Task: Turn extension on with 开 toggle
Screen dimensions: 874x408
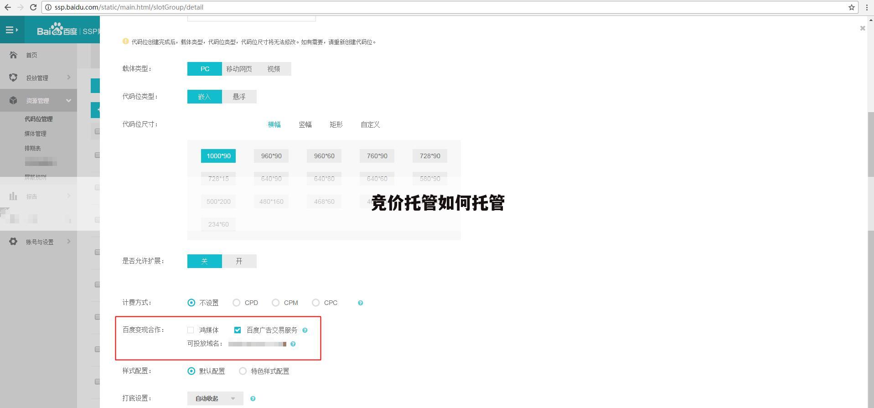Action: [x=239, y=261]
